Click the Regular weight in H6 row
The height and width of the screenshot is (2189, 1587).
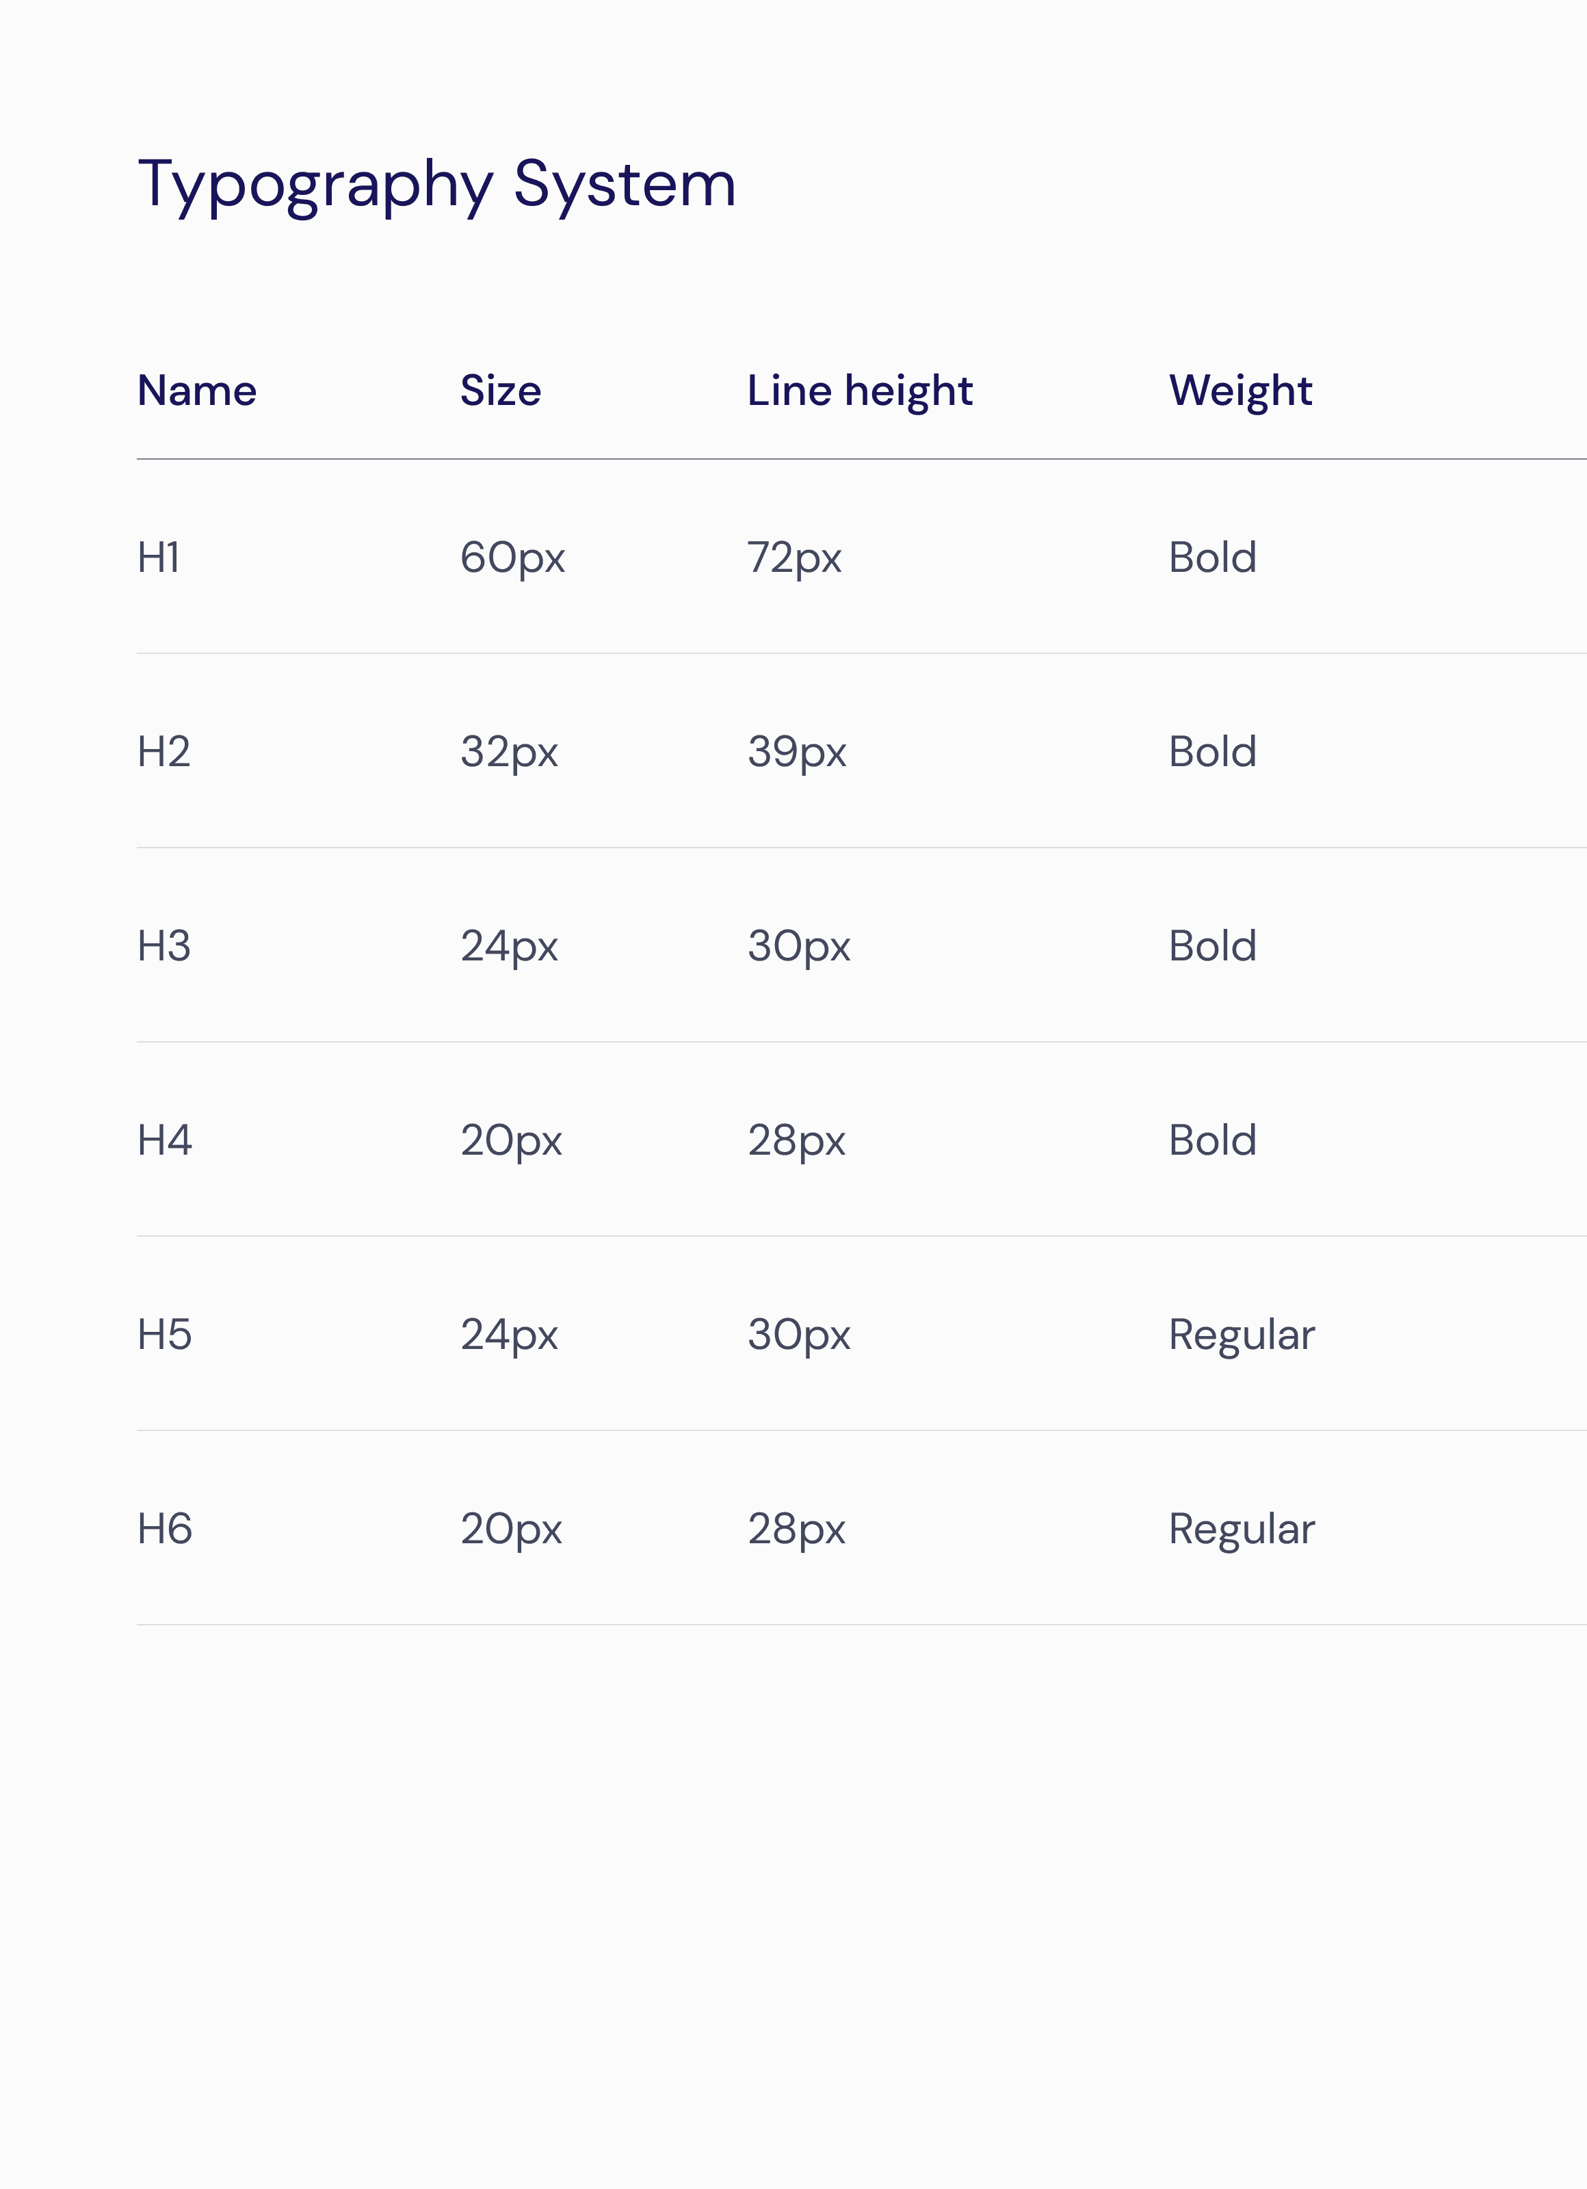1242,1529
